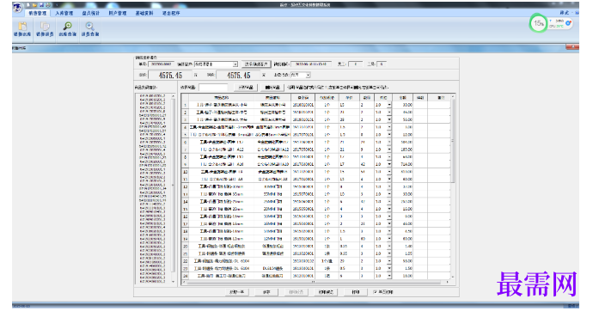Click the printer quick-access icon

point(48,5)
